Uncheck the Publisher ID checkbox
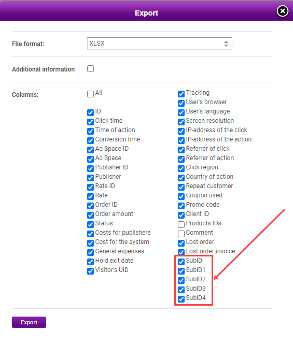This screenshot has height=344, width=293. coord(90,168)
